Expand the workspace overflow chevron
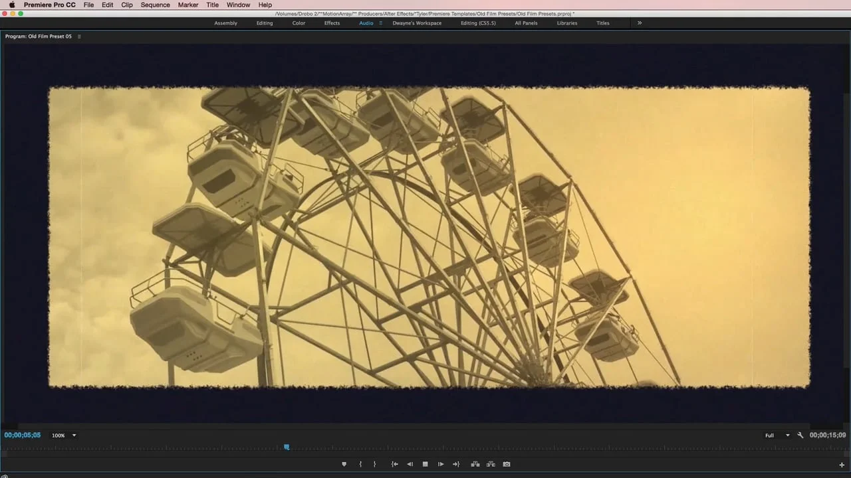 pos(640,23)
